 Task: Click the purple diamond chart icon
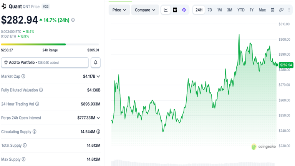click(x=184, y=10)
